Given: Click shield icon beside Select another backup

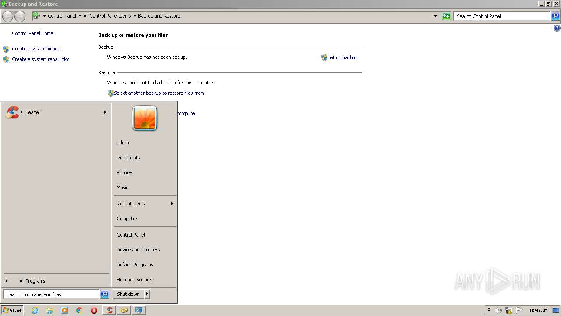Looking at the screenshot, I should click(111, 93).
